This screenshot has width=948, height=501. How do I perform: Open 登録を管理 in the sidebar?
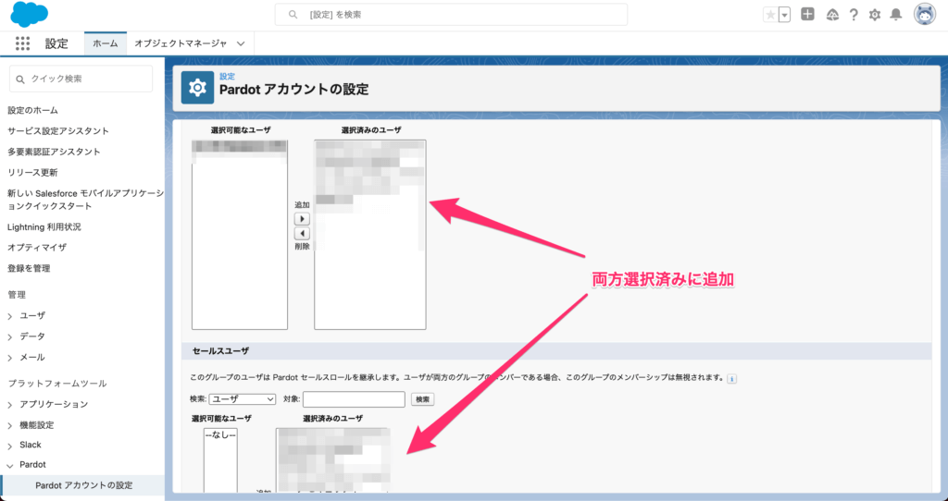tap(29, 268)
